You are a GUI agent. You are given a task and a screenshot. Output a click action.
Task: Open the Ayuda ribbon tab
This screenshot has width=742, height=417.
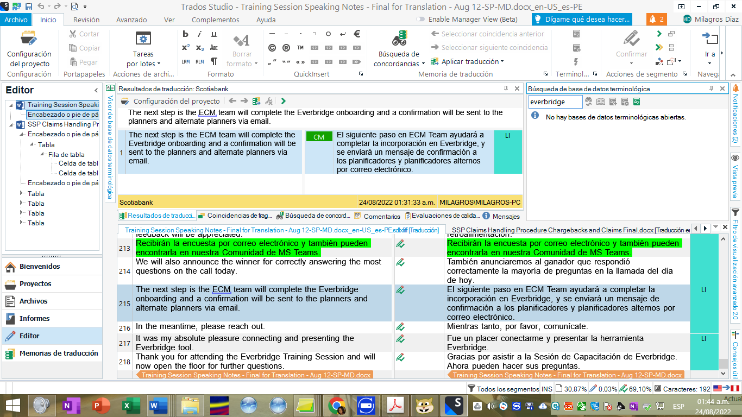pos(266,20)
